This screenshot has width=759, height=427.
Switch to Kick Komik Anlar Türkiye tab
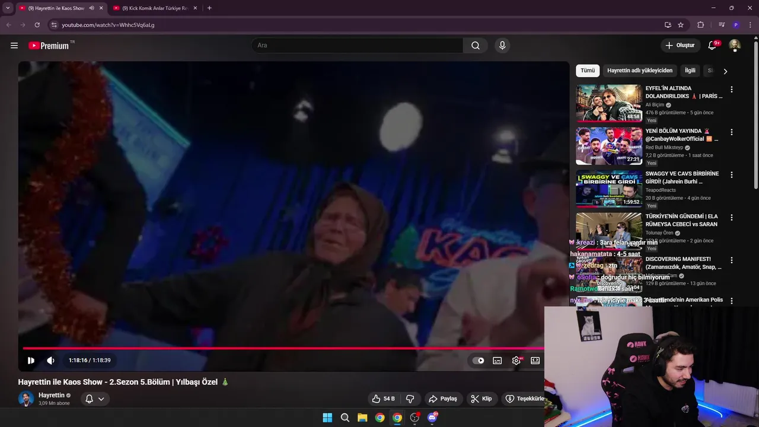[x=155, y=8]
